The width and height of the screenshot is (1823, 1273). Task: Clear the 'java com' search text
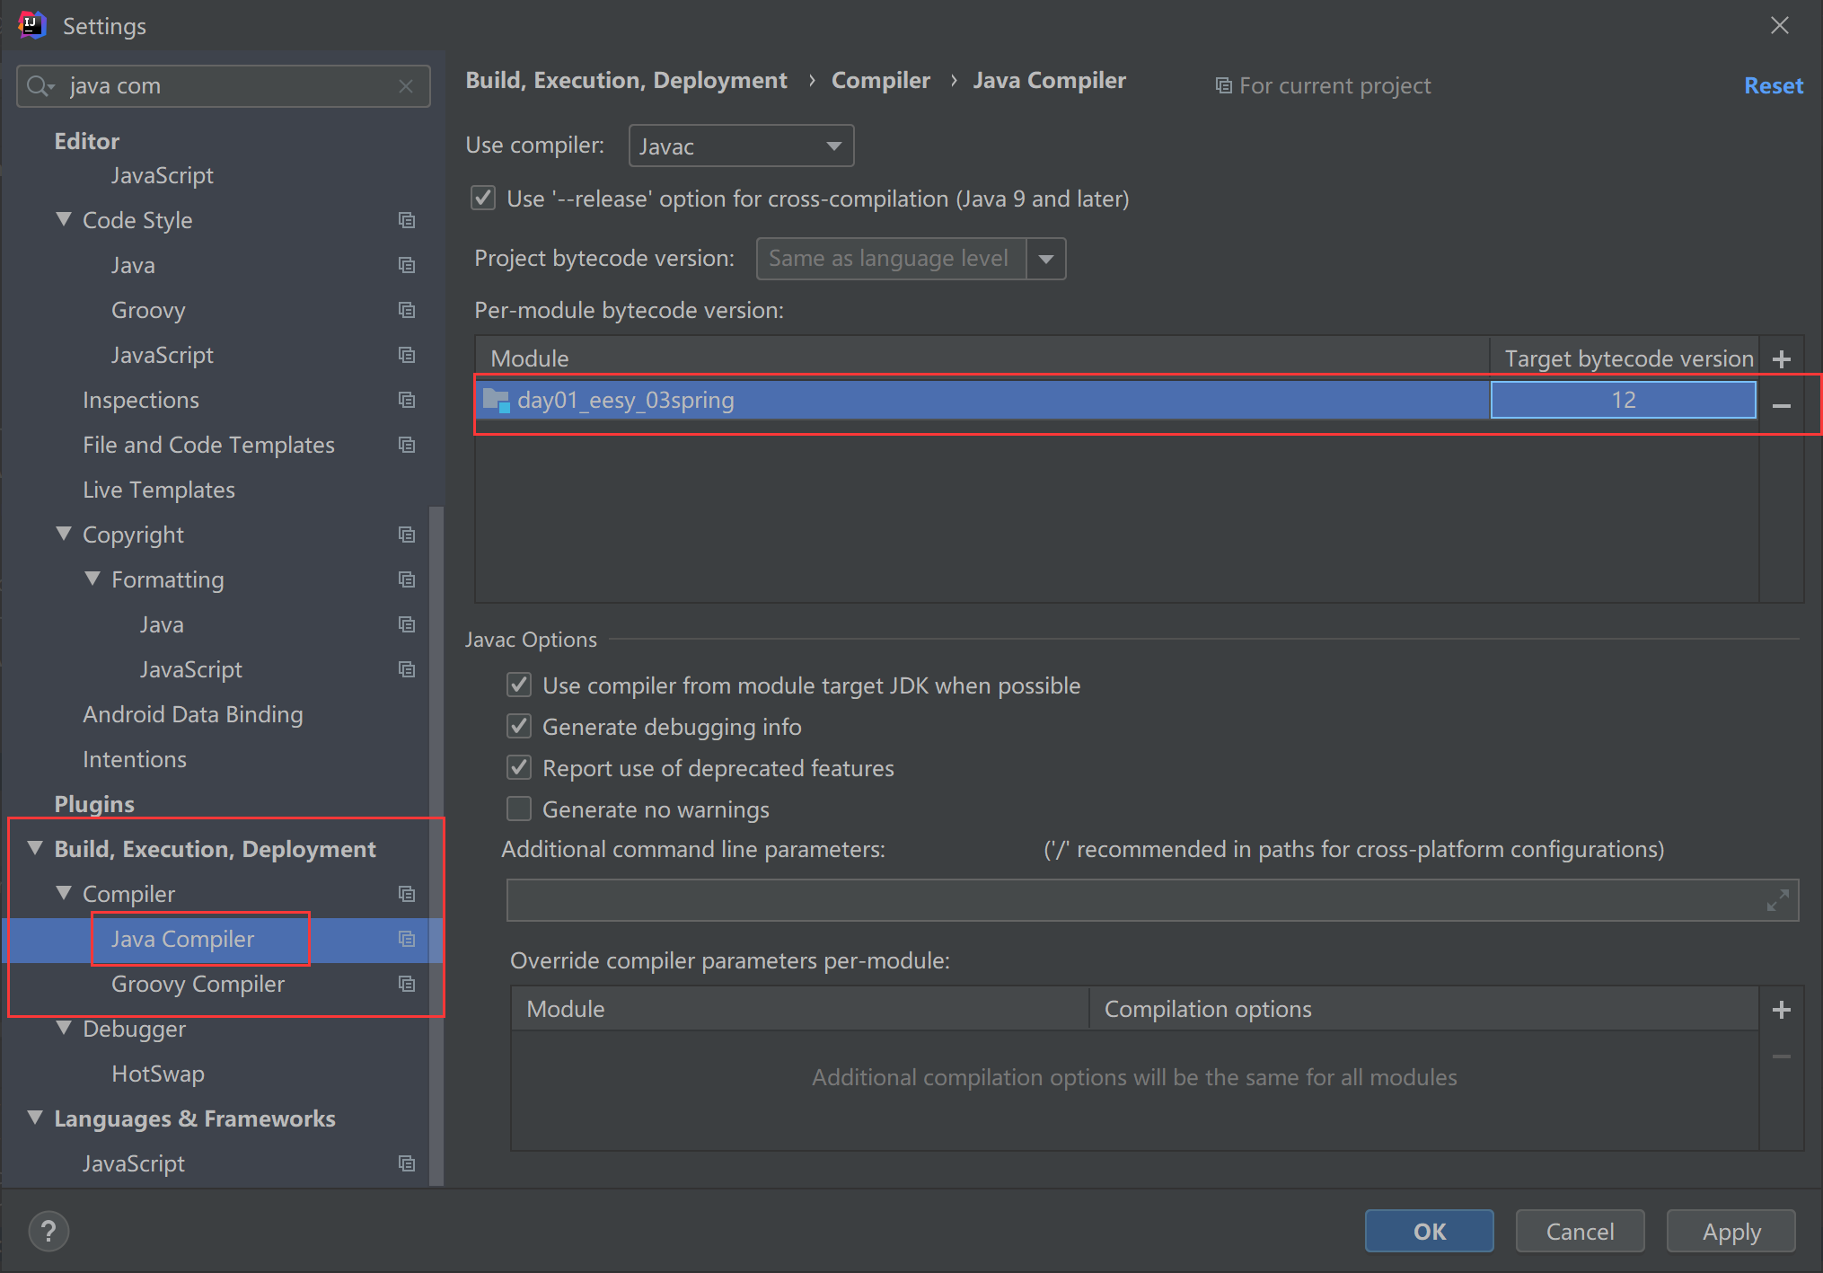pyautogui.click(x=406, y=86)
